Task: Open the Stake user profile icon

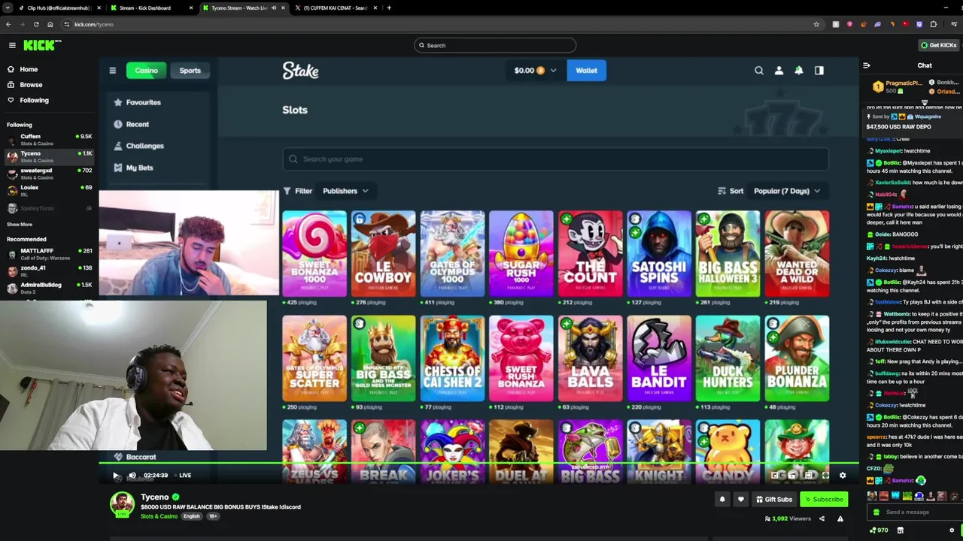Action: (779, 71)
